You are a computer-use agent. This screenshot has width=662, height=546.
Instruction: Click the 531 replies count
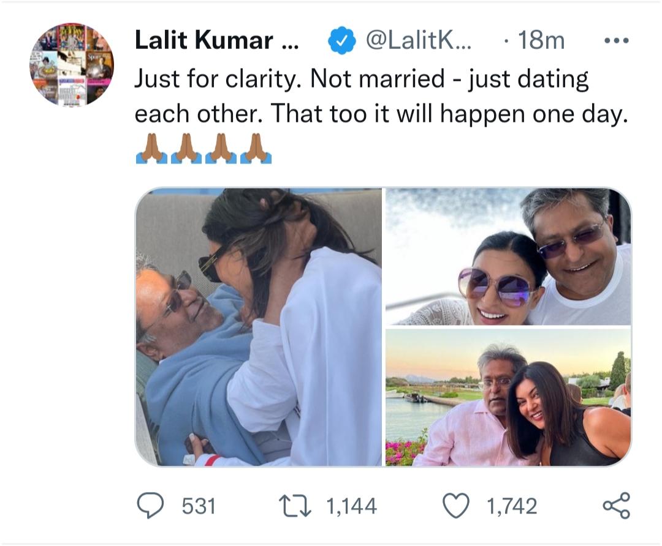[x=199, y=506]
